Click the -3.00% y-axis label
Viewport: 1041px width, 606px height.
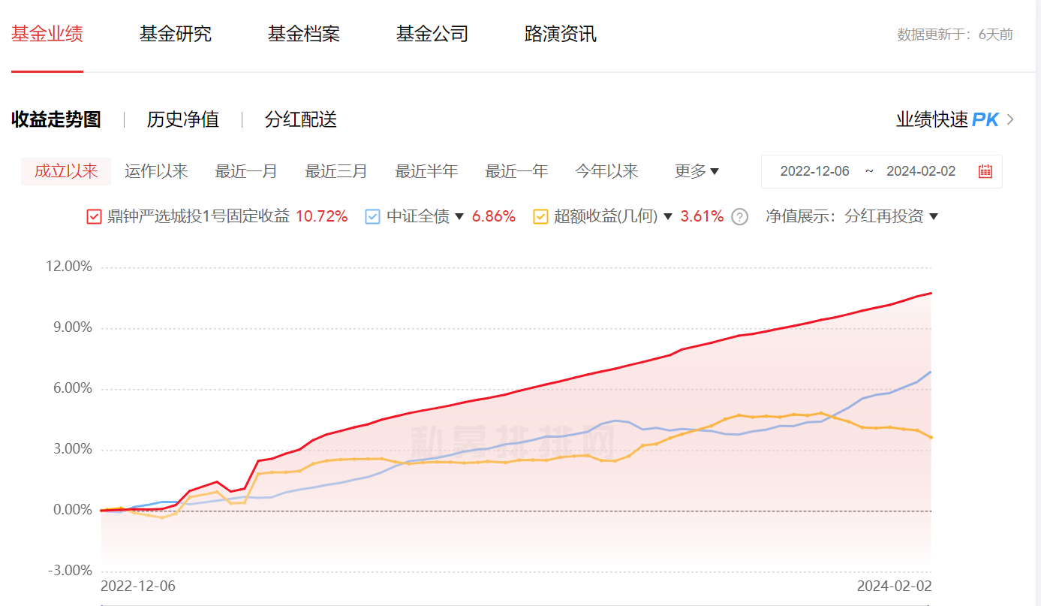coord(70,571)
